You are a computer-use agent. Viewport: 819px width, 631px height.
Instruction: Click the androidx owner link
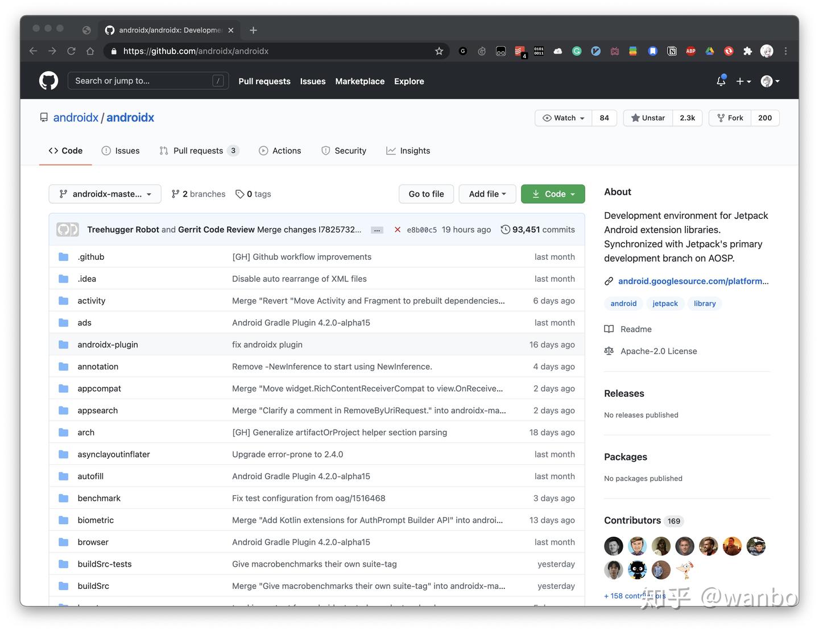tap(76, 118)
